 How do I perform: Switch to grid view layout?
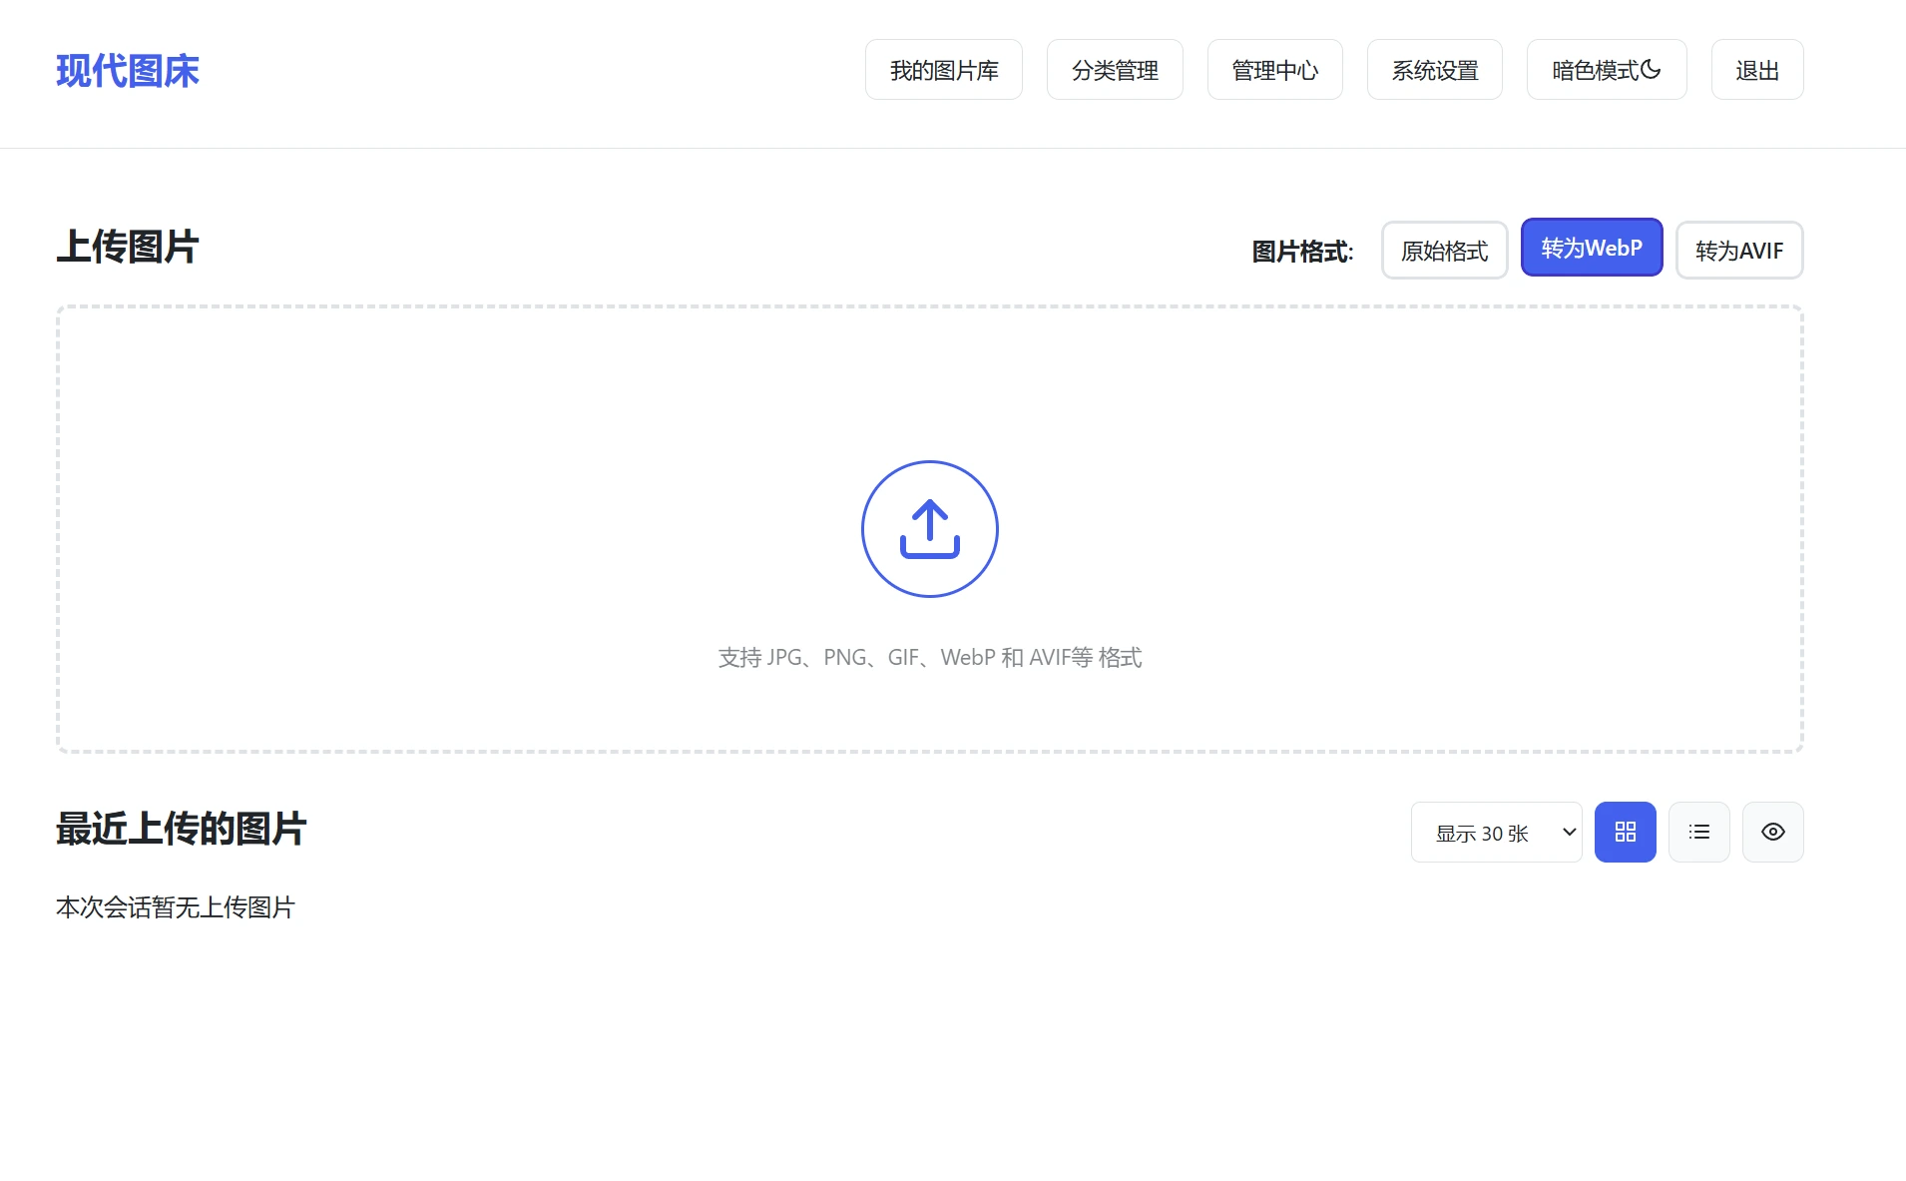coord(1625,832)
